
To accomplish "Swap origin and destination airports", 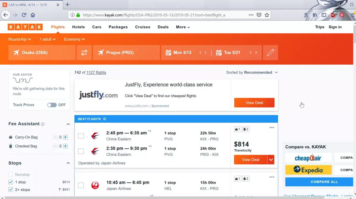I will (x=84, y=52).
